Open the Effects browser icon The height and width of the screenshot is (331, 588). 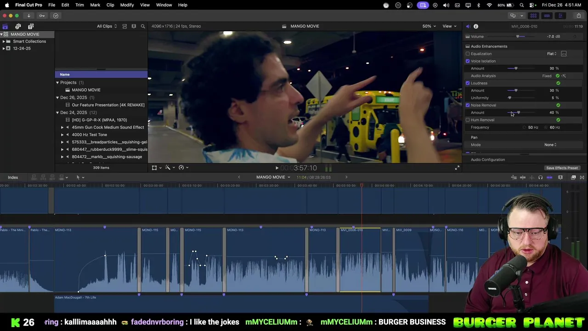point(573,177)
